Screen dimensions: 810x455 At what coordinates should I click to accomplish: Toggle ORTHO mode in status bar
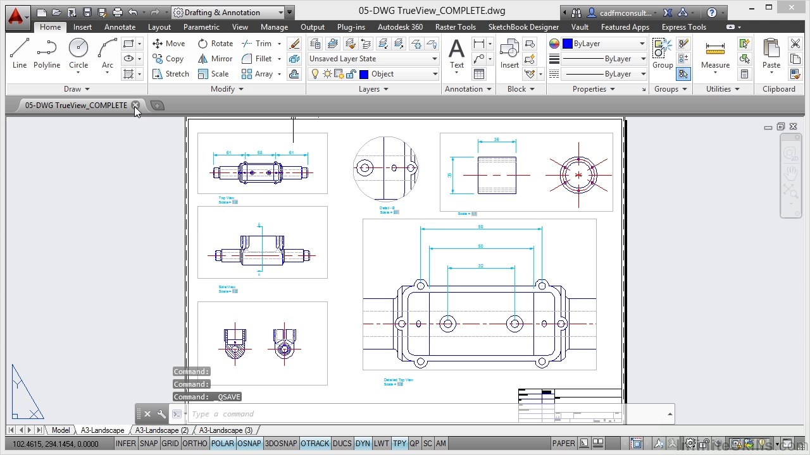click(195, 444)
